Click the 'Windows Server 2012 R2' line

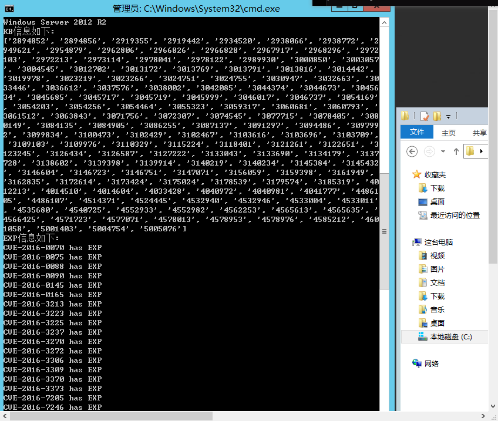55,22
